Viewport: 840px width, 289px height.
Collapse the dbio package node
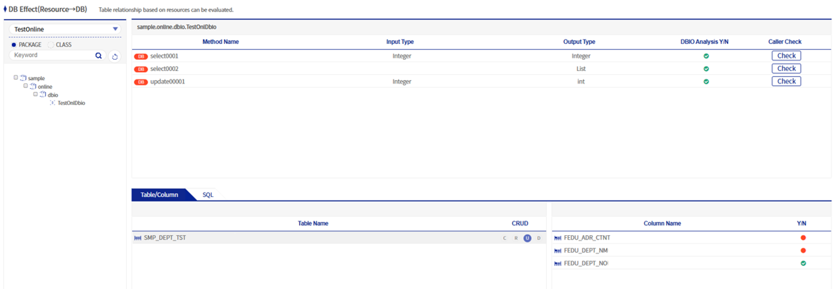(x=36, y=94)
